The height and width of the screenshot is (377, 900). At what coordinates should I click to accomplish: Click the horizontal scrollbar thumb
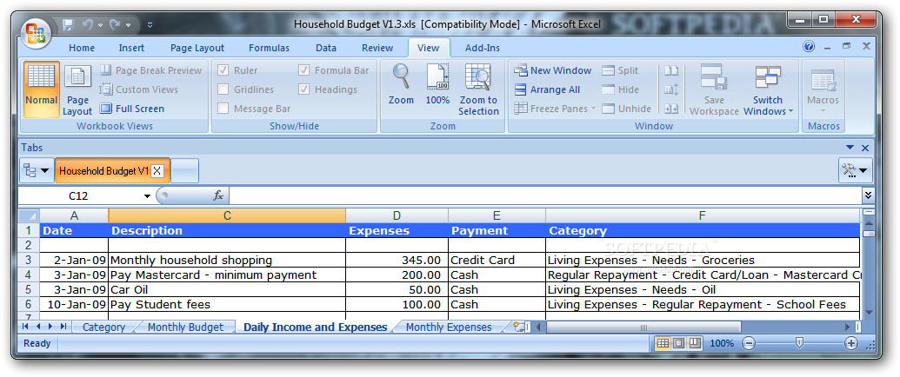643,327
